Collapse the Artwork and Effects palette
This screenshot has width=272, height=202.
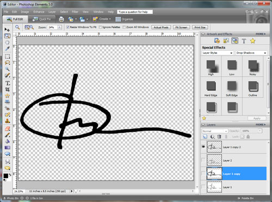(203, 34)
